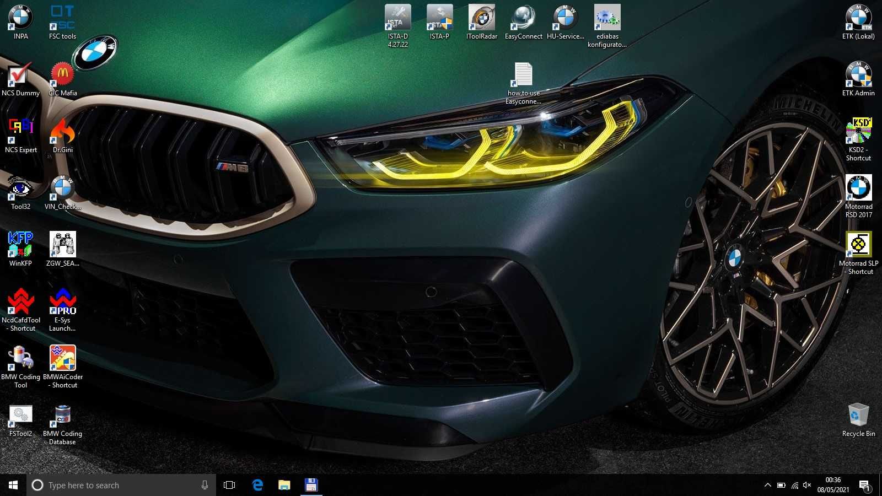This screenshot has width=882, height=496.
Task: Launch HU-Service shortcut
Action: click(x=565, y=22)
